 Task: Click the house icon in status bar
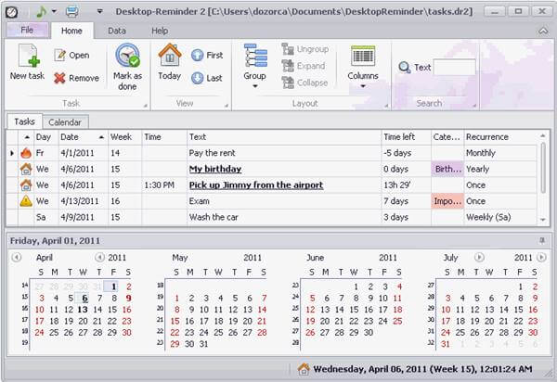304,369
